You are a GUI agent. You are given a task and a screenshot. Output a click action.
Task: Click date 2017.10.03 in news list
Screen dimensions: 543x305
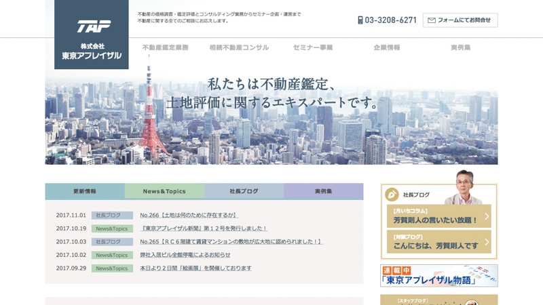pos(71,241)
